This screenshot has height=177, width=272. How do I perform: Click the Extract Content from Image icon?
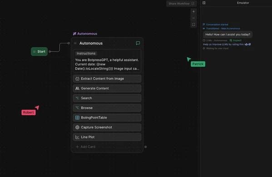(77, 79)
